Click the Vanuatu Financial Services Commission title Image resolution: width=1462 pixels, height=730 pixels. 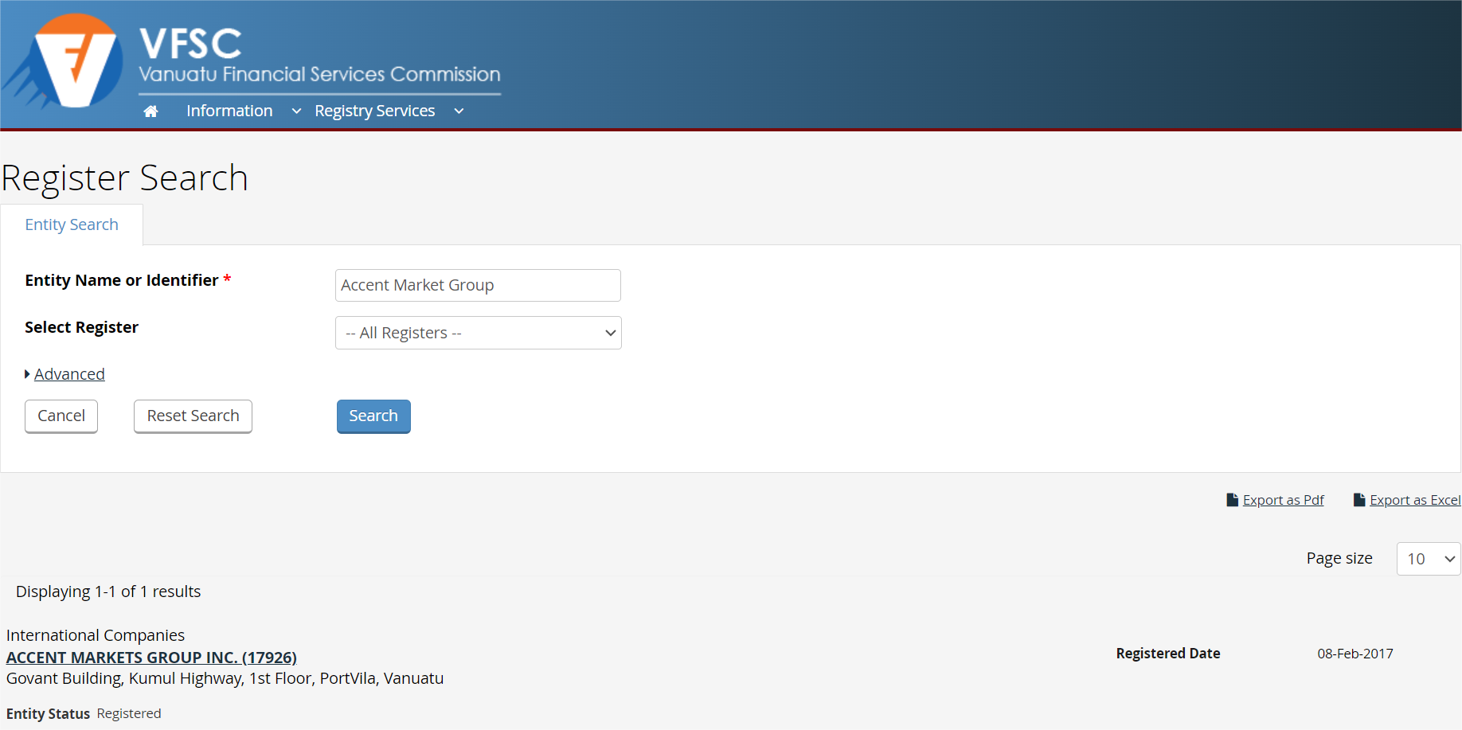coord(319,75)
